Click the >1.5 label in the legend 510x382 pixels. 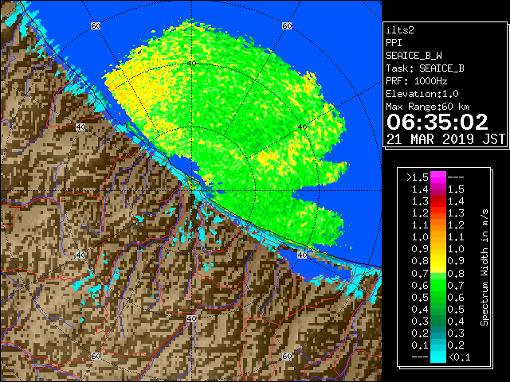pyautogui.click(x=418, y=177)
